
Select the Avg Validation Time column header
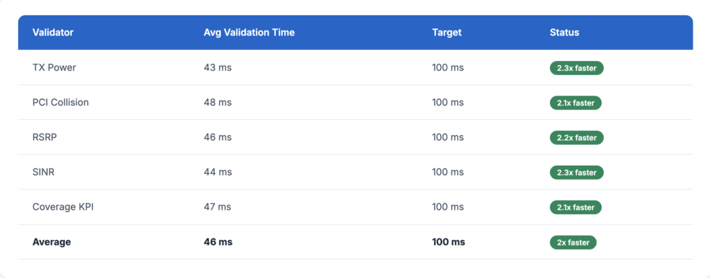pos(249,33)
